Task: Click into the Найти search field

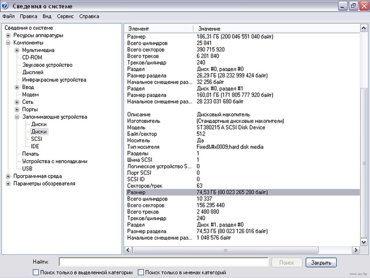Action: pyautogui.click(x=164, y=262)
